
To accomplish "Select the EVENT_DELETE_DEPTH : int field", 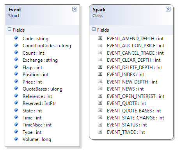I will (135, 68).
